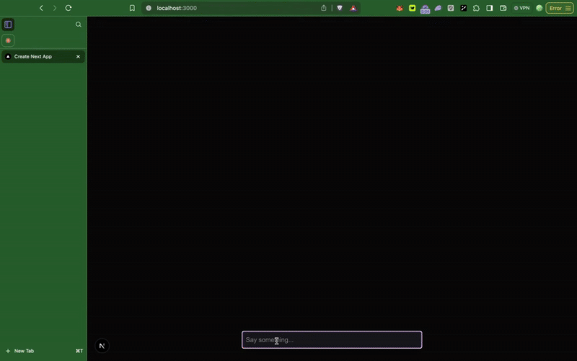The image size is (577, 361).
Task: Click the VPN button
Action: pos(521,8)
